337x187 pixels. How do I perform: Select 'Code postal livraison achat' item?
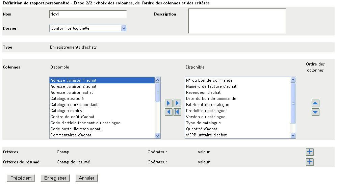[75, 129]
